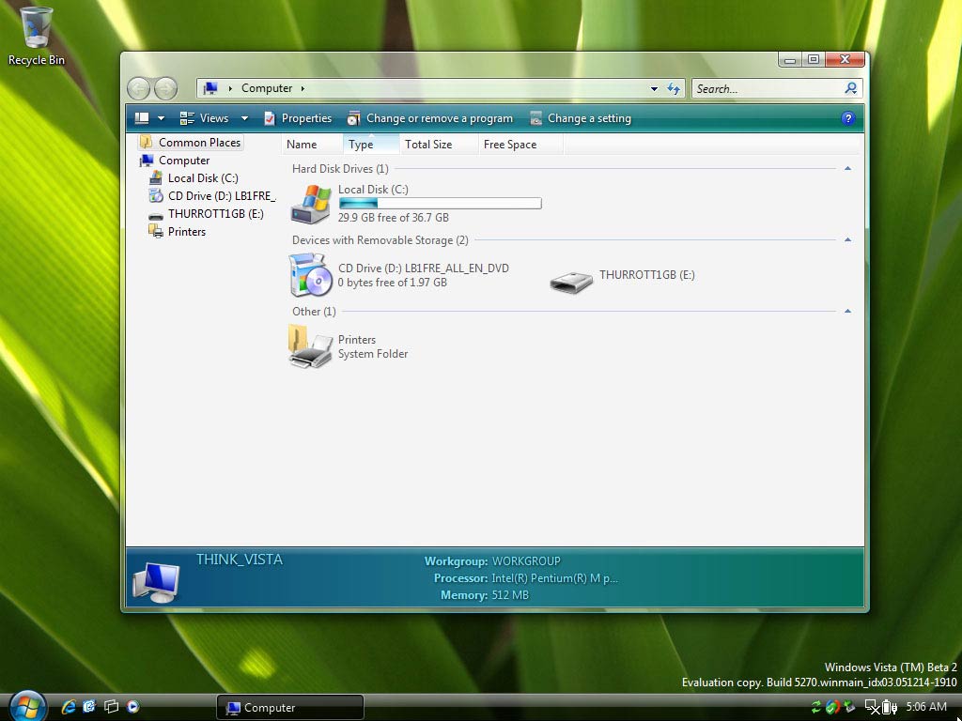Select Printers in the navigation tree
The height and width of the screenshot is (721, 962).
click(178, 232)
